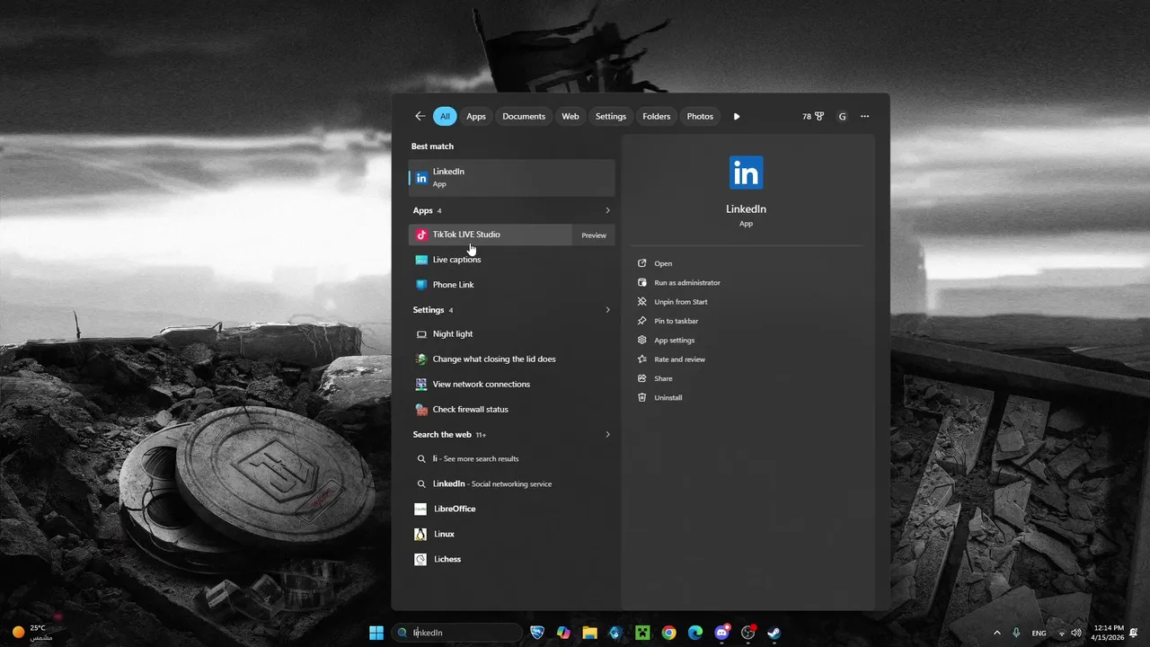
Task: Open File Explorer from taskbar
Action: click(x=589, y=633)
